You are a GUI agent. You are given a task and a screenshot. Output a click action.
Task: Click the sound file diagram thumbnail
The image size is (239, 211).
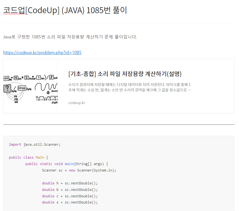30,86
